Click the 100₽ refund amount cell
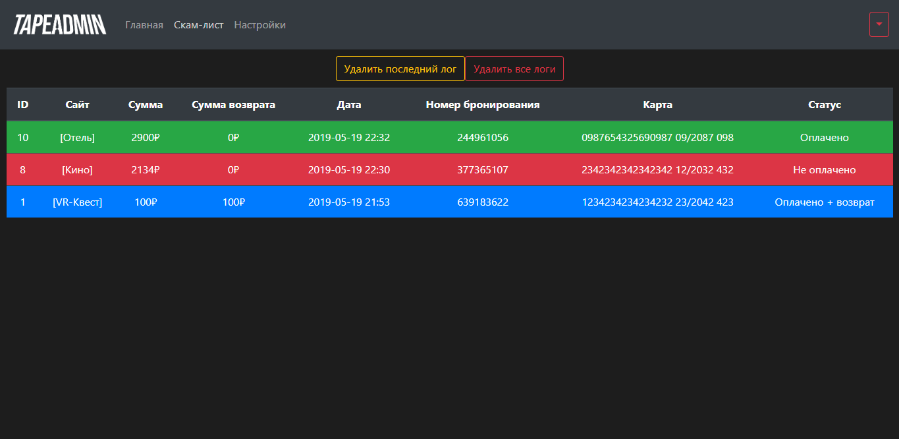The width and height of the screenshot is (899, 439). point(234,202)
